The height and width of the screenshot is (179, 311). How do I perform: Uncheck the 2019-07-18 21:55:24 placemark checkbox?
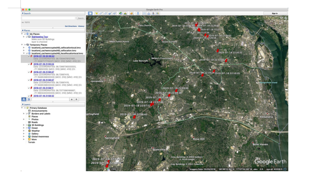(29, 64)
